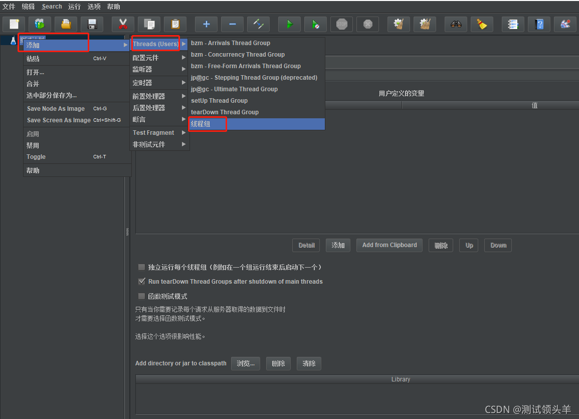
Task: Click the Save floppy disk icon
Action: (x=92, y=25)
